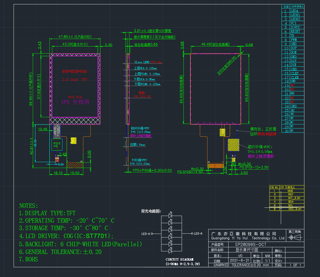
Task: Click the "PWM" pin entry
Action: coord(294,40)
